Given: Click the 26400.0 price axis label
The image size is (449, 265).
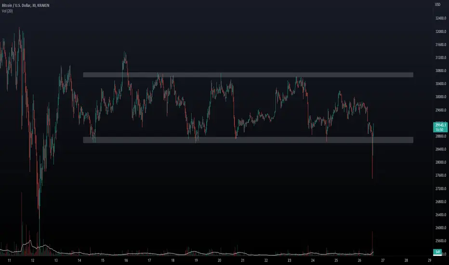Looking at the screenshot, I should coord(441,215).
